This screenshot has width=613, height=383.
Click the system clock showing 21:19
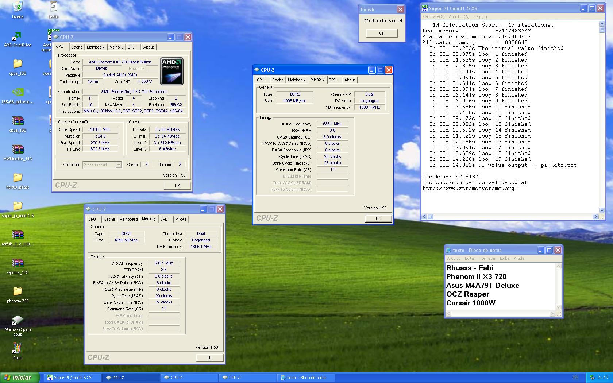tap(603, 378)
